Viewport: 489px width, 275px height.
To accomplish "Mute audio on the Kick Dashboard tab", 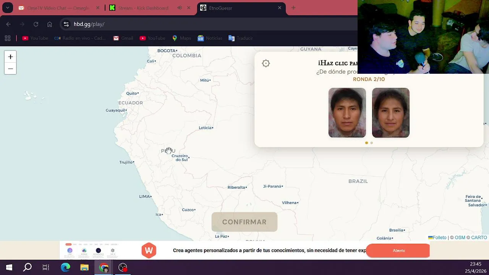I will tap(180, 8).
